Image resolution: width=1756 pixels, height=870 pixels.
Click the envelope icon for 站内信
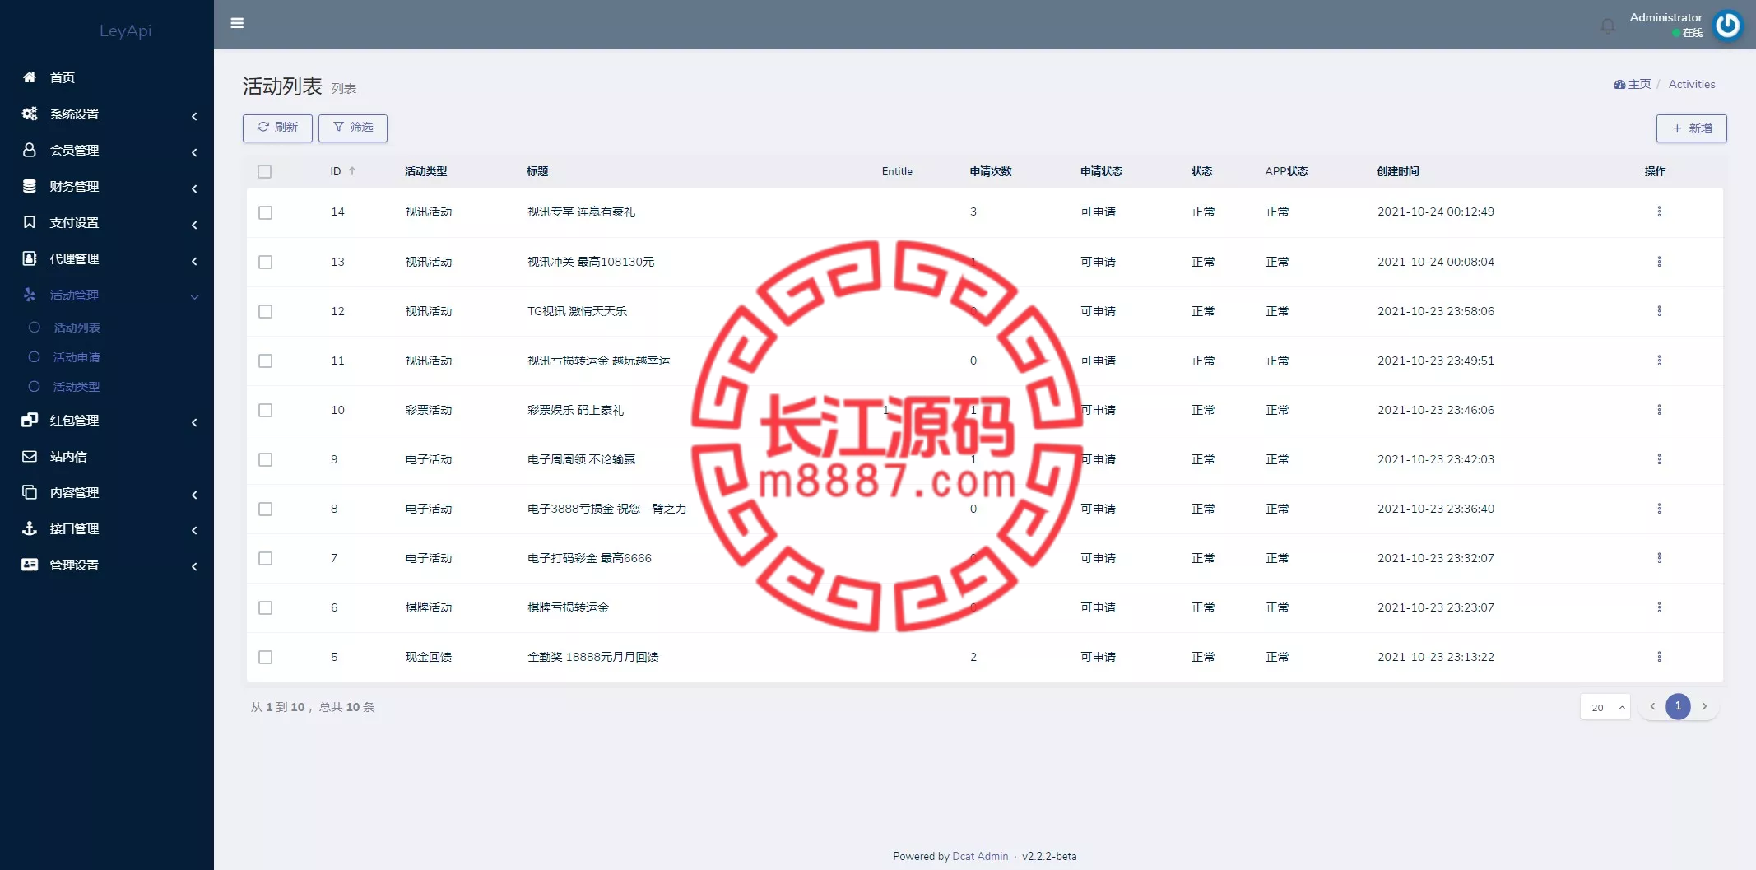tap(30, 456)
